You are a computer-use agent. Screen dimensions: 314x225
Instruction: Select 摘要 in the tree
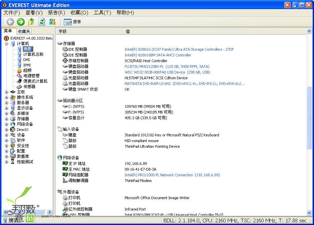[28, 49]
